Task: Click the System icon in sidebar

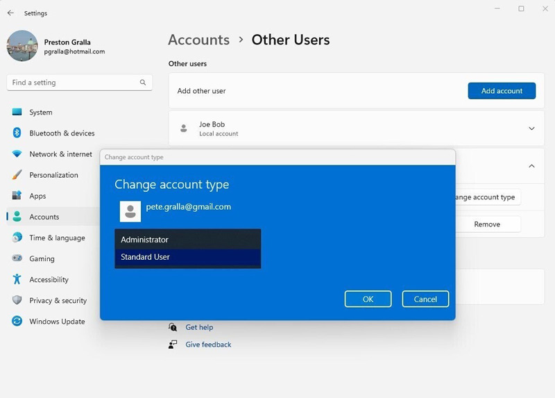Action: [x=17, y=113]
